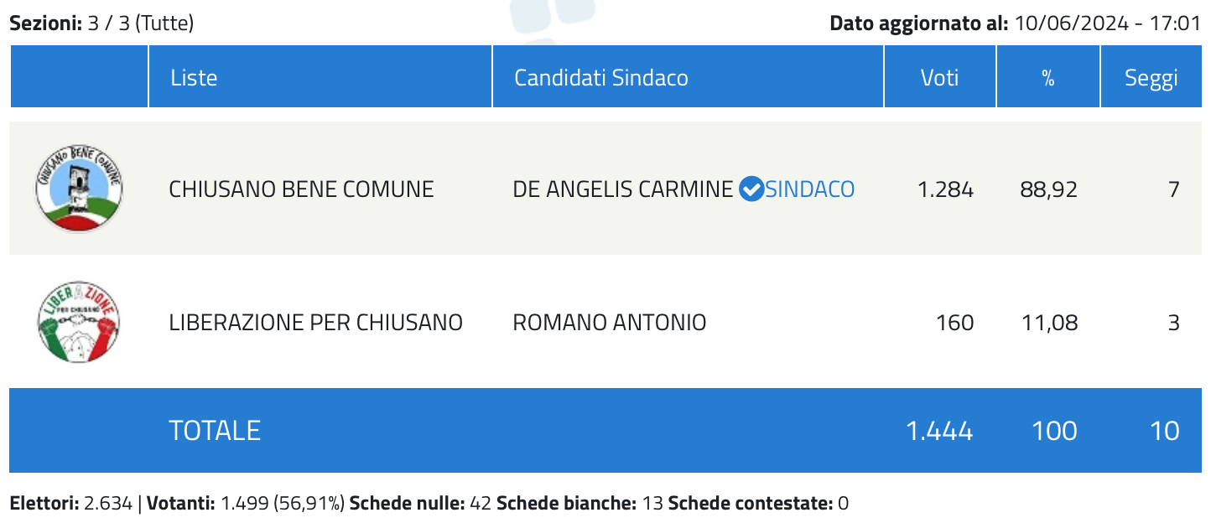Screen dimensions: 1211x523
Task: Click the Sezioni 3 / 3 (Tutte) text
Action: pos(102,23)
